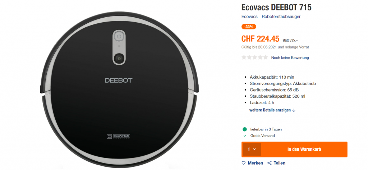
Task: Expand weitere Details anzeigen
Action: click(272, 110)
